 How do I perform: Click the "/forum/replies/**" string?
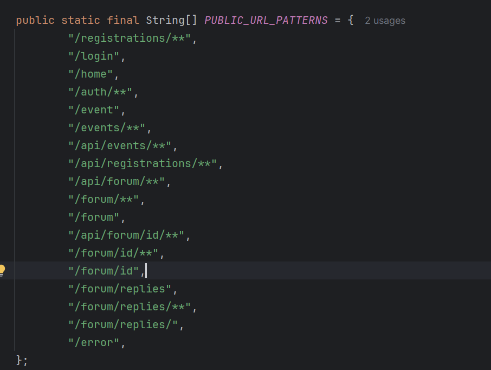pyautogui.click(x=130, y=307)
